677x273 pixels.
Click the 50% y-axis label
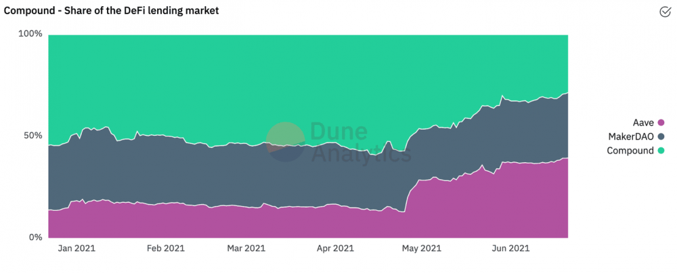[x=33, y=135]
